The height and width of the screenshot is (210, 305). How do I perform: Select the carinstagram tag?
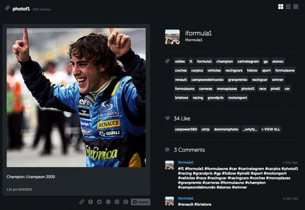pos(248,61)
